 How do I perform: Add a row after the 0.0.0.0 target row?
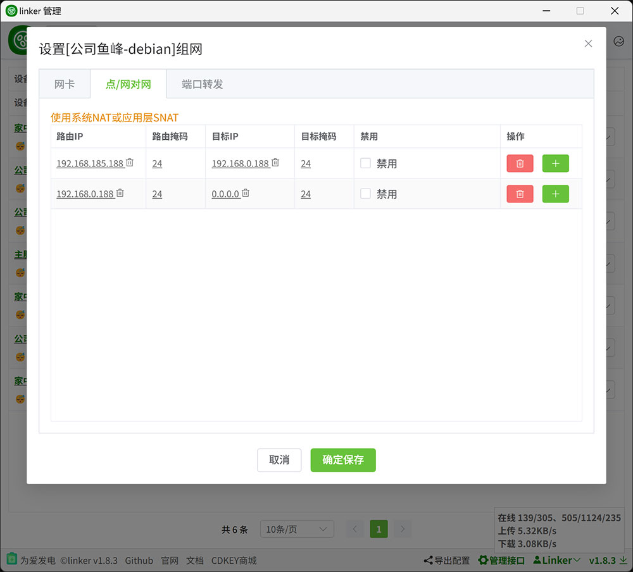tap(555, 194)
